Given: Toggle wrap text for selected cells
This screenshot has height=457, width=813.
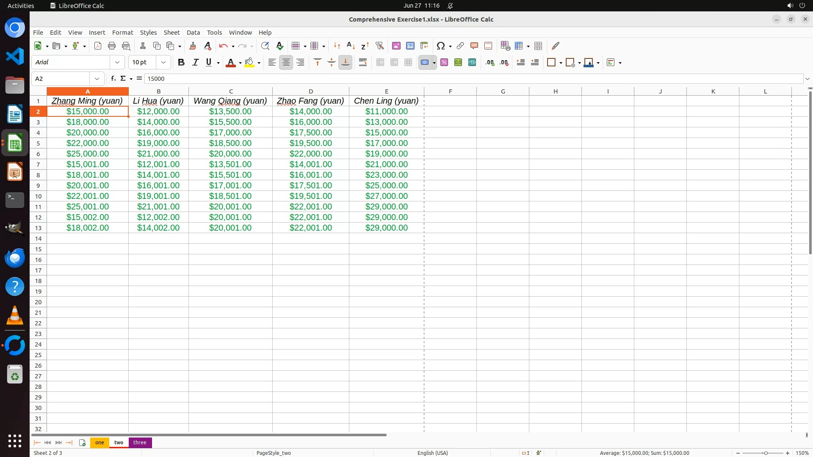Looking at the screenshot, I should 363,62.
